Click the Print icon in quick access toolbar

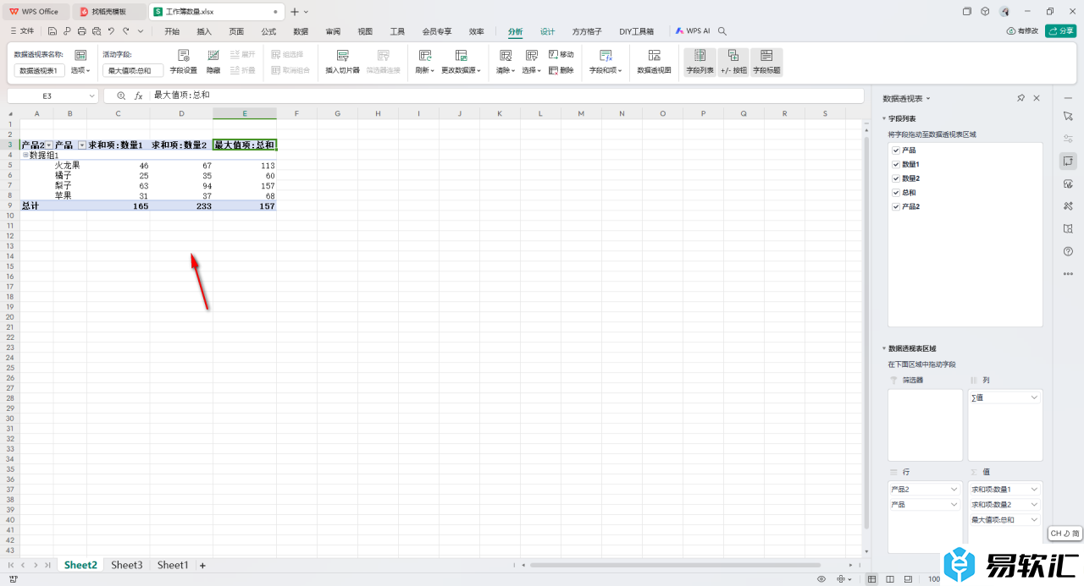[82, 31]
